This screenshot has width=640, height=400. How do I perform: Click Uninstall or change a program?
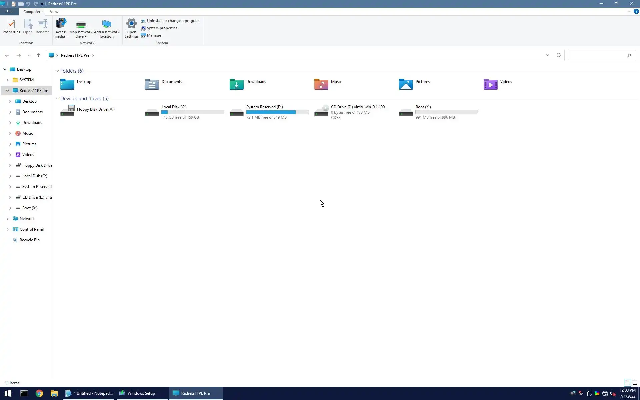click(173, 21)
